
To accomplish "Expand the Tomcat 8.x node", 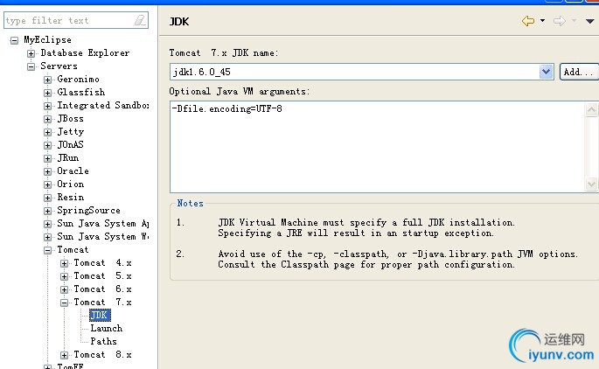I will (x=64, y=355).
